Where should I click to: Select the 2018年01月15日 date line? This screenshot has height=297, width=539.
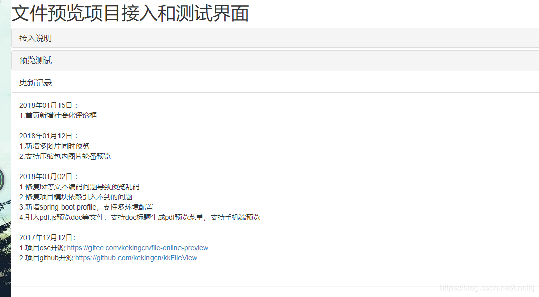tap(49, 106)
